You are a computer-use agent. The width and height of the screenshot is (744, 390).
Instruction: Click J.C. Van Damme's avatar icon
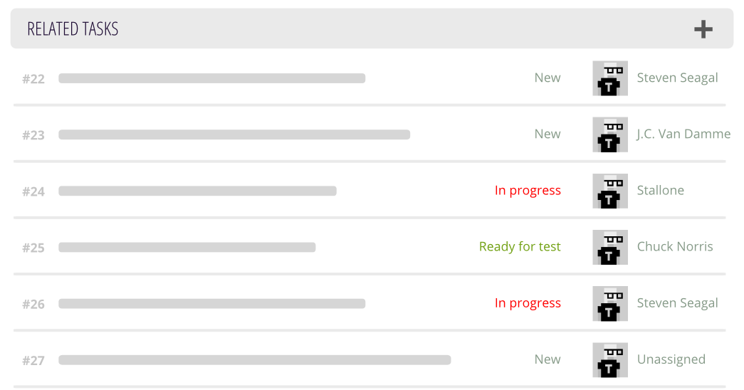pyautogui.click(x=610, y=135)
